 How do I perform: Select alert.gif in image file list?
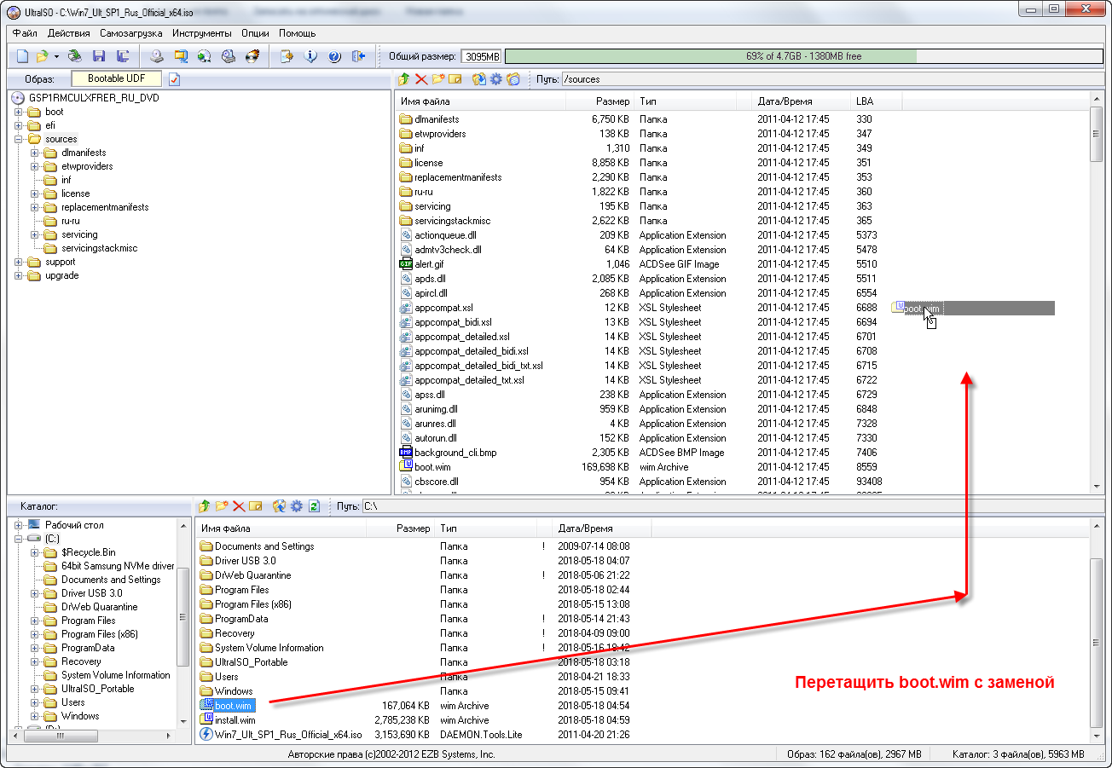429,264
